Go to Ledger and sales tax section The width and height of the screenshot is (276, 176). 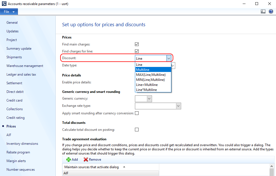click(21, 74)
